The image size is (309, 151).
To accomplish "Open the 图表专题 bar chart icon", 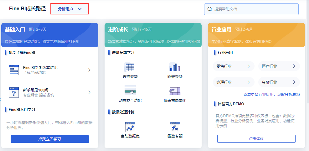I will point(175,67).
